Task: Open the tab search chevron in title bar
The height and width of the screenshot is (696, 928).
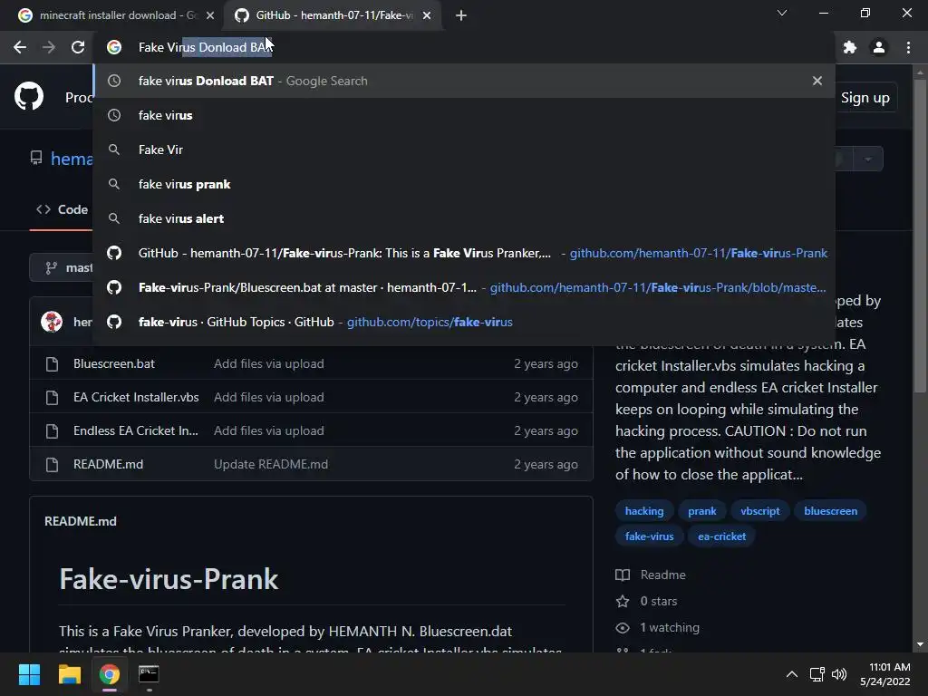Action: [x=782, y=13]
